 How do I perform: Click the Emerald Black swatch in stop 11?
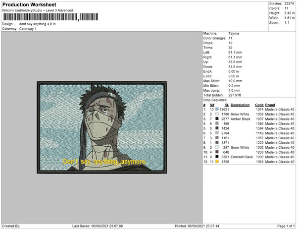point(217,157)
